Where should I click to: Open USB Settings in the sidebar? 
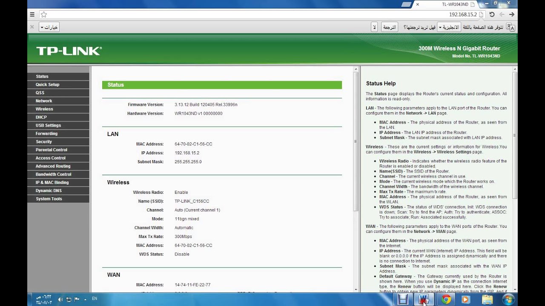58,125
